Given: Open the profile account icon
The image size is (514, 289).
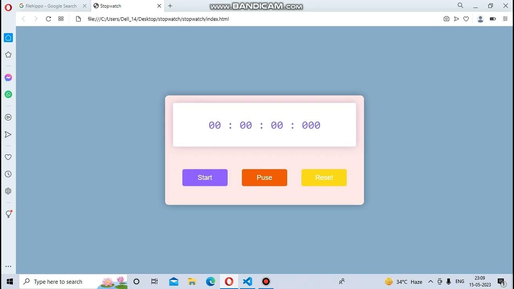Looking at the screenshot, I should tap(480, 19).
